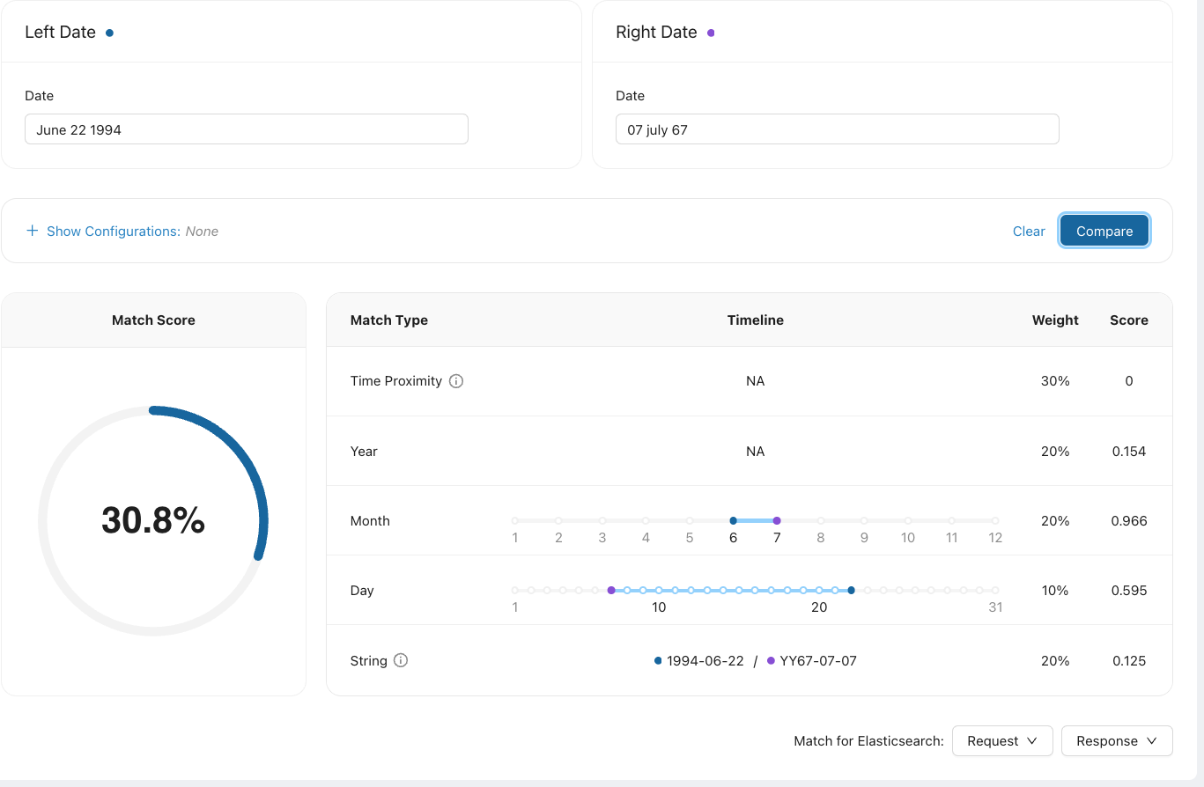The image size is (1204, 787).
Task: Click the blue marker at day 22
Action: (x=851, y=590)
